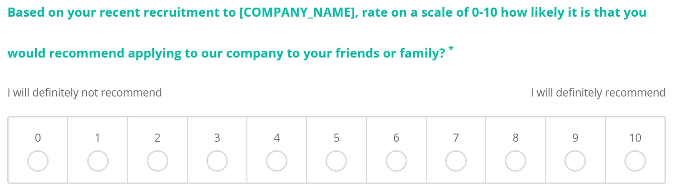Select the rating 7 radio circle
675x193 pixels.
tap(456, 161)
